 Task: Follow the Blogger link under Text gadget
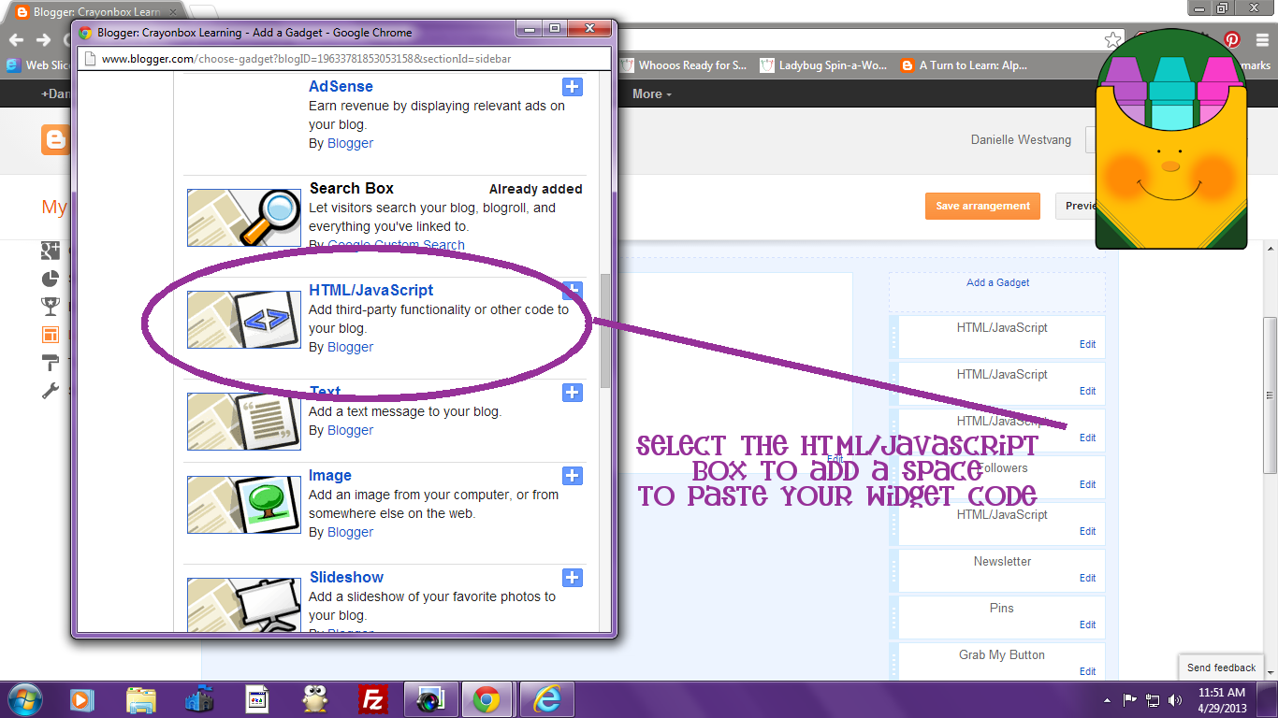[x=351, y=430]
